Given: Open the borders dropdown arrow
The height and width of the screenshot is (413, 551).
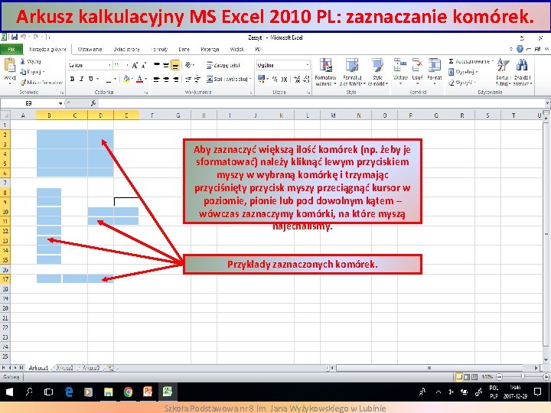Looking at the screenshot, I should (115, 80).
